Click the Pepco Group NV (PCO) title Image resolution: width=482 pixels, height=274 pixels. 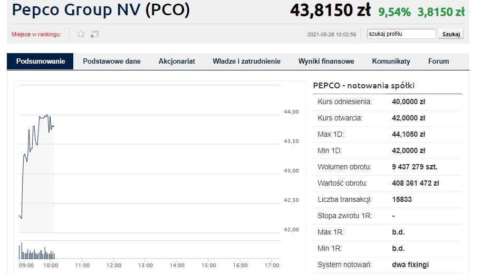pyautogui.click(x=101, y=10)
